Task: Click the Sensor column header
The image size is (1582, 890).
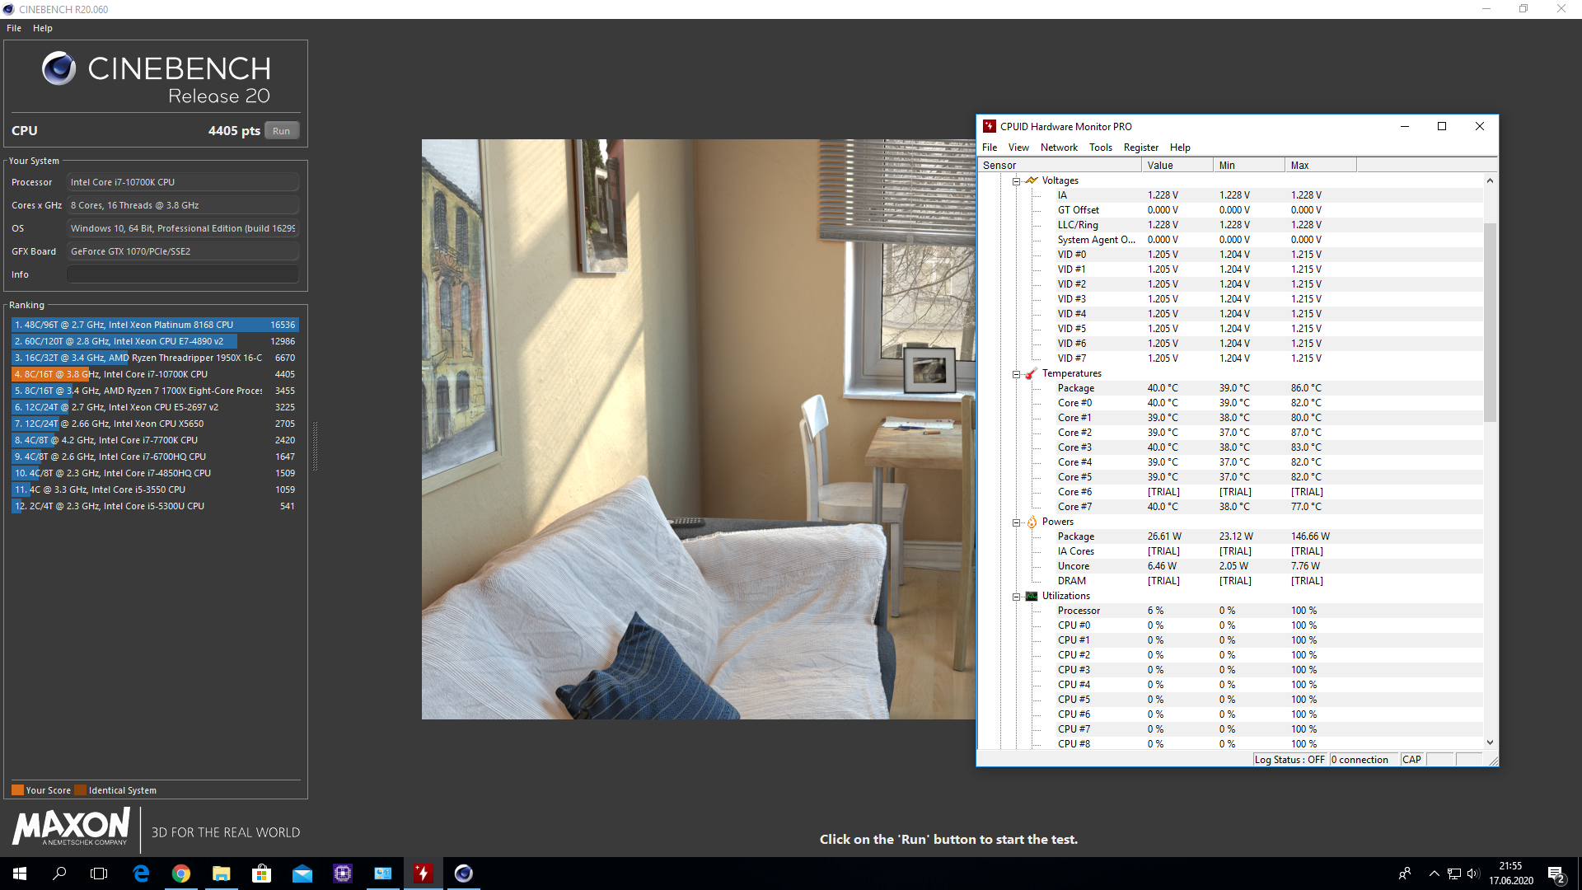Action: click(1060, 166)
